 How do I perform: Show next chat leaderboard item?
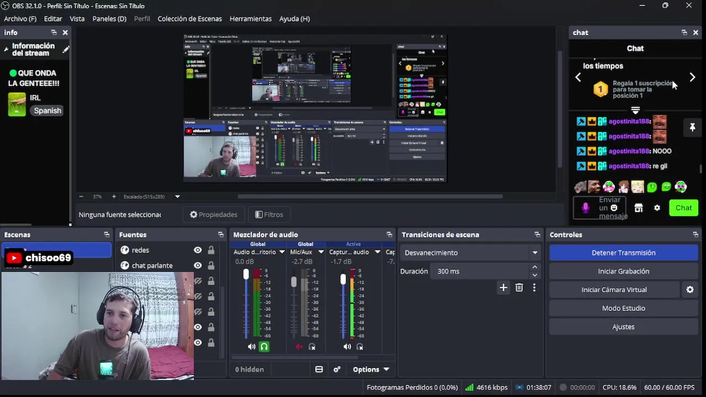[692, 78]
